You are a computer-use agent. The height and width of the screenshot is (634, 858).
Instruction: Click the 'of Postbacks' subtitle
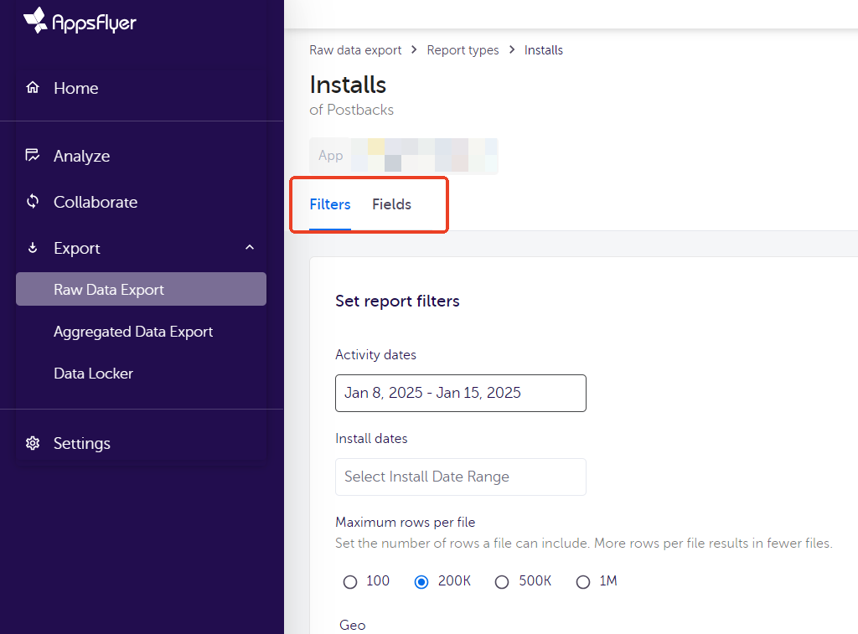click(351, 110)
